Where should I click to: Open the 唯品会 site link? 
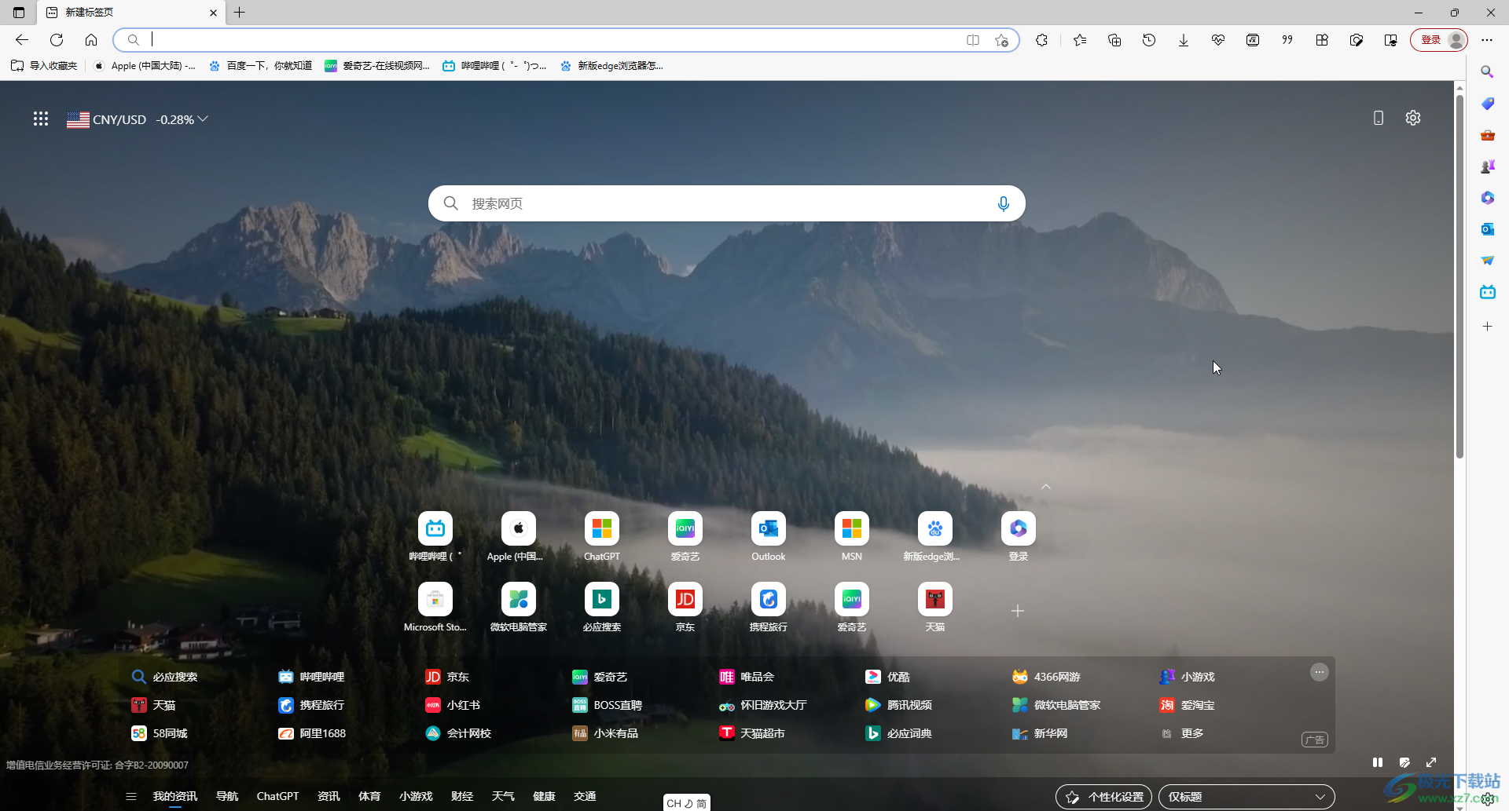pos(747,677)
